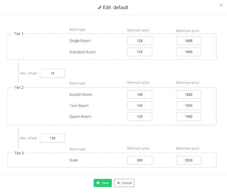The image size is (227, 195).
Task: Click the Cancel button
Action: (124, 183)
